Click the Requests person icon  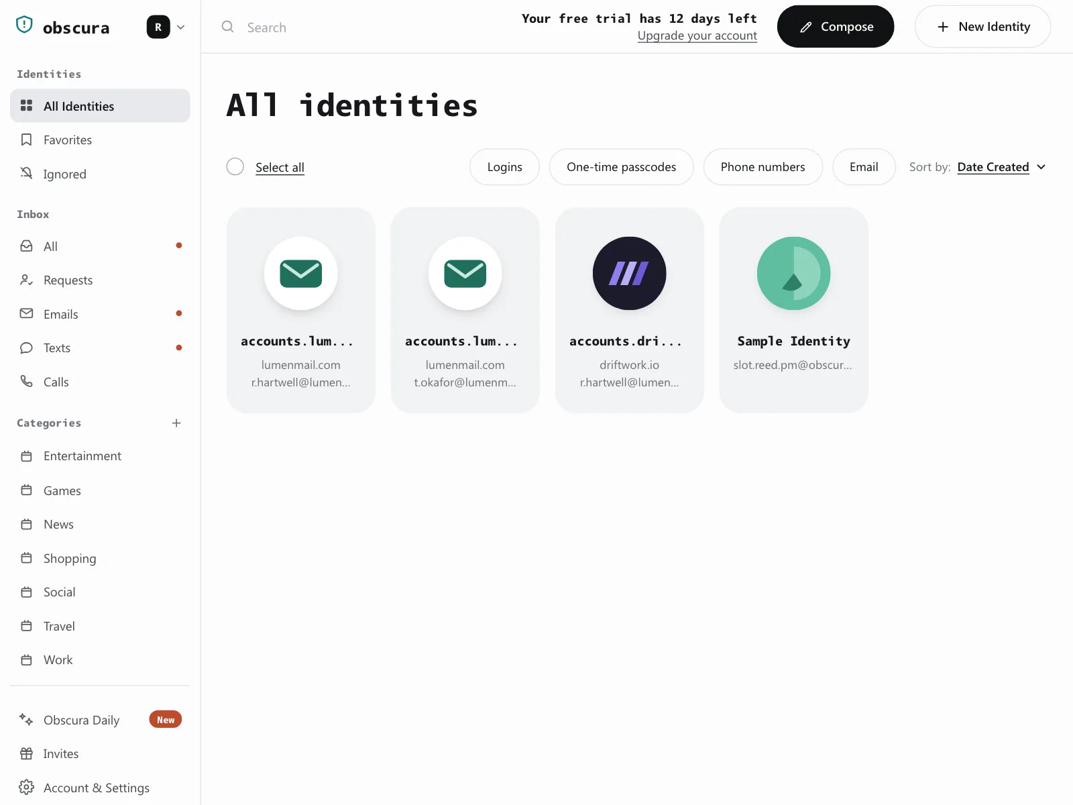point(27,280)
